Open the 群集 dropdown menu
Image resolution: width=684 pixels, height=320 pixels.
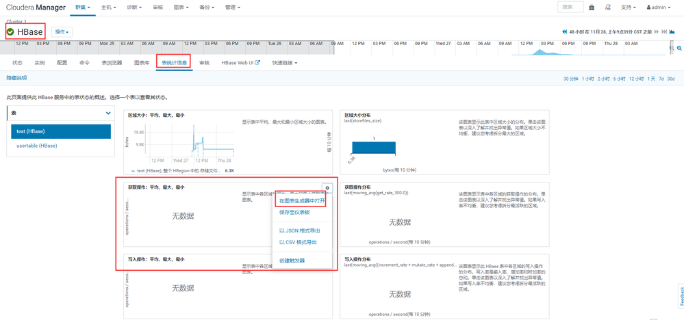point(83,8)
